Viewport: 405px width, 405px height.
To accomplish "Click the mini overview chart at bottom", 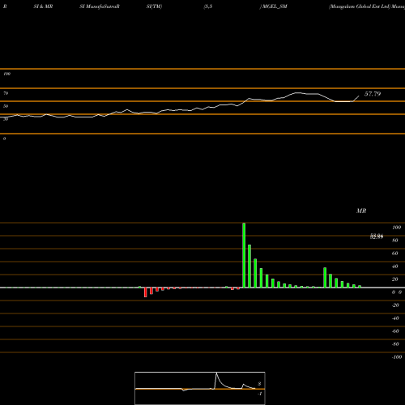I will (200, 388).
